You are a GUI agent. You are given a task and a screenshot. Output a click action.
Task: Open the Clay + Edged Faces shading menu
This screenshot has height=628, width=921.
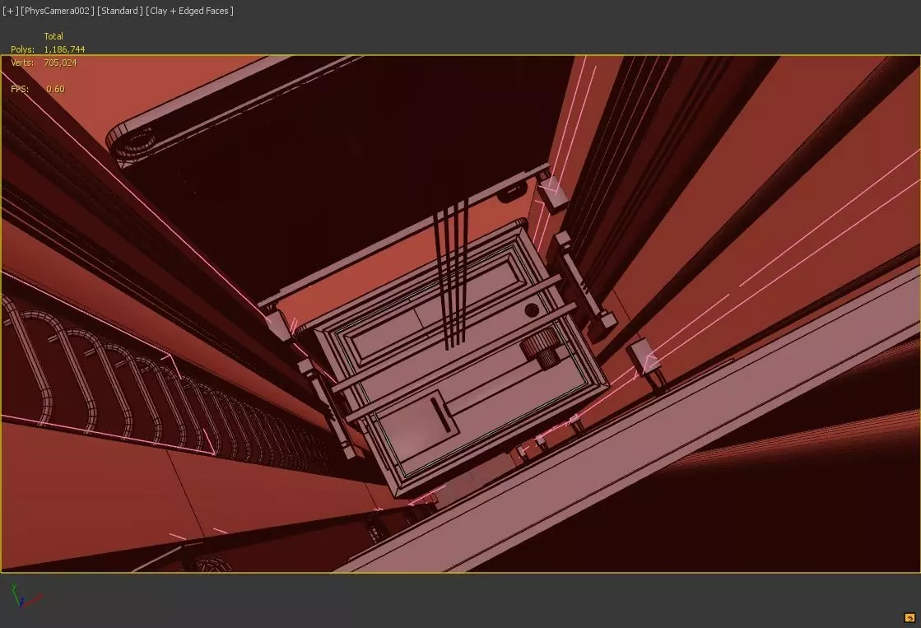(190, 11)
